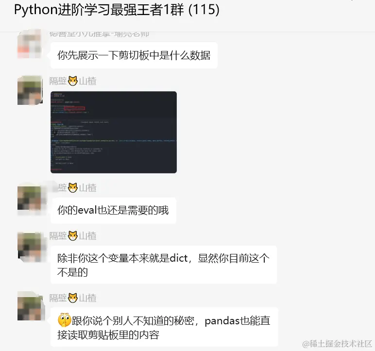Click tiger emoji in name above pandas message

pyautogui.click(x=73, y=298)
